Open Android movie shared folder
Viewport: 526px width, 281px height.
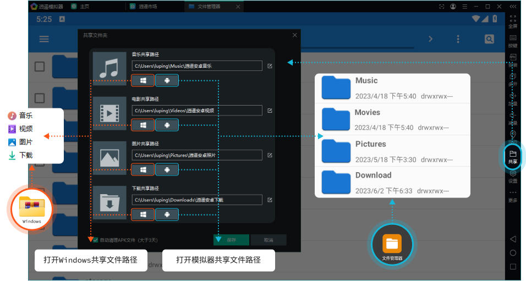click(x=167, y=125)
